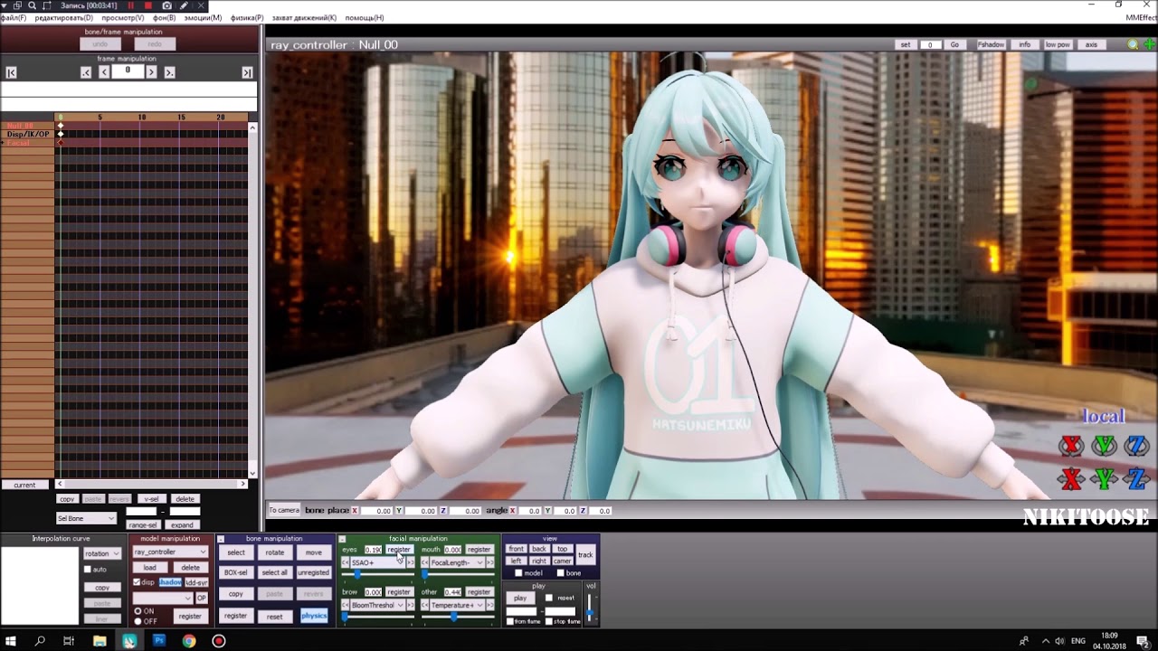Click the track button in view panel
Viewport: 1158px width, 651px height.
point(585,554)
